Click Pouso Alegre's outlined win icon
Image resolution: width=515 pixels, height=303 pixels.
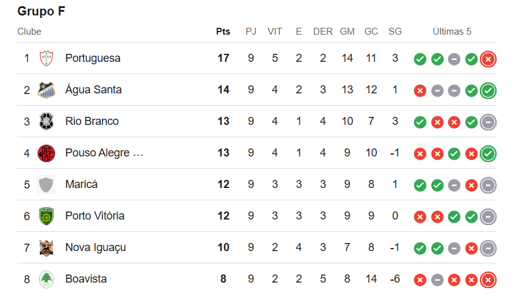pos(488,154)
